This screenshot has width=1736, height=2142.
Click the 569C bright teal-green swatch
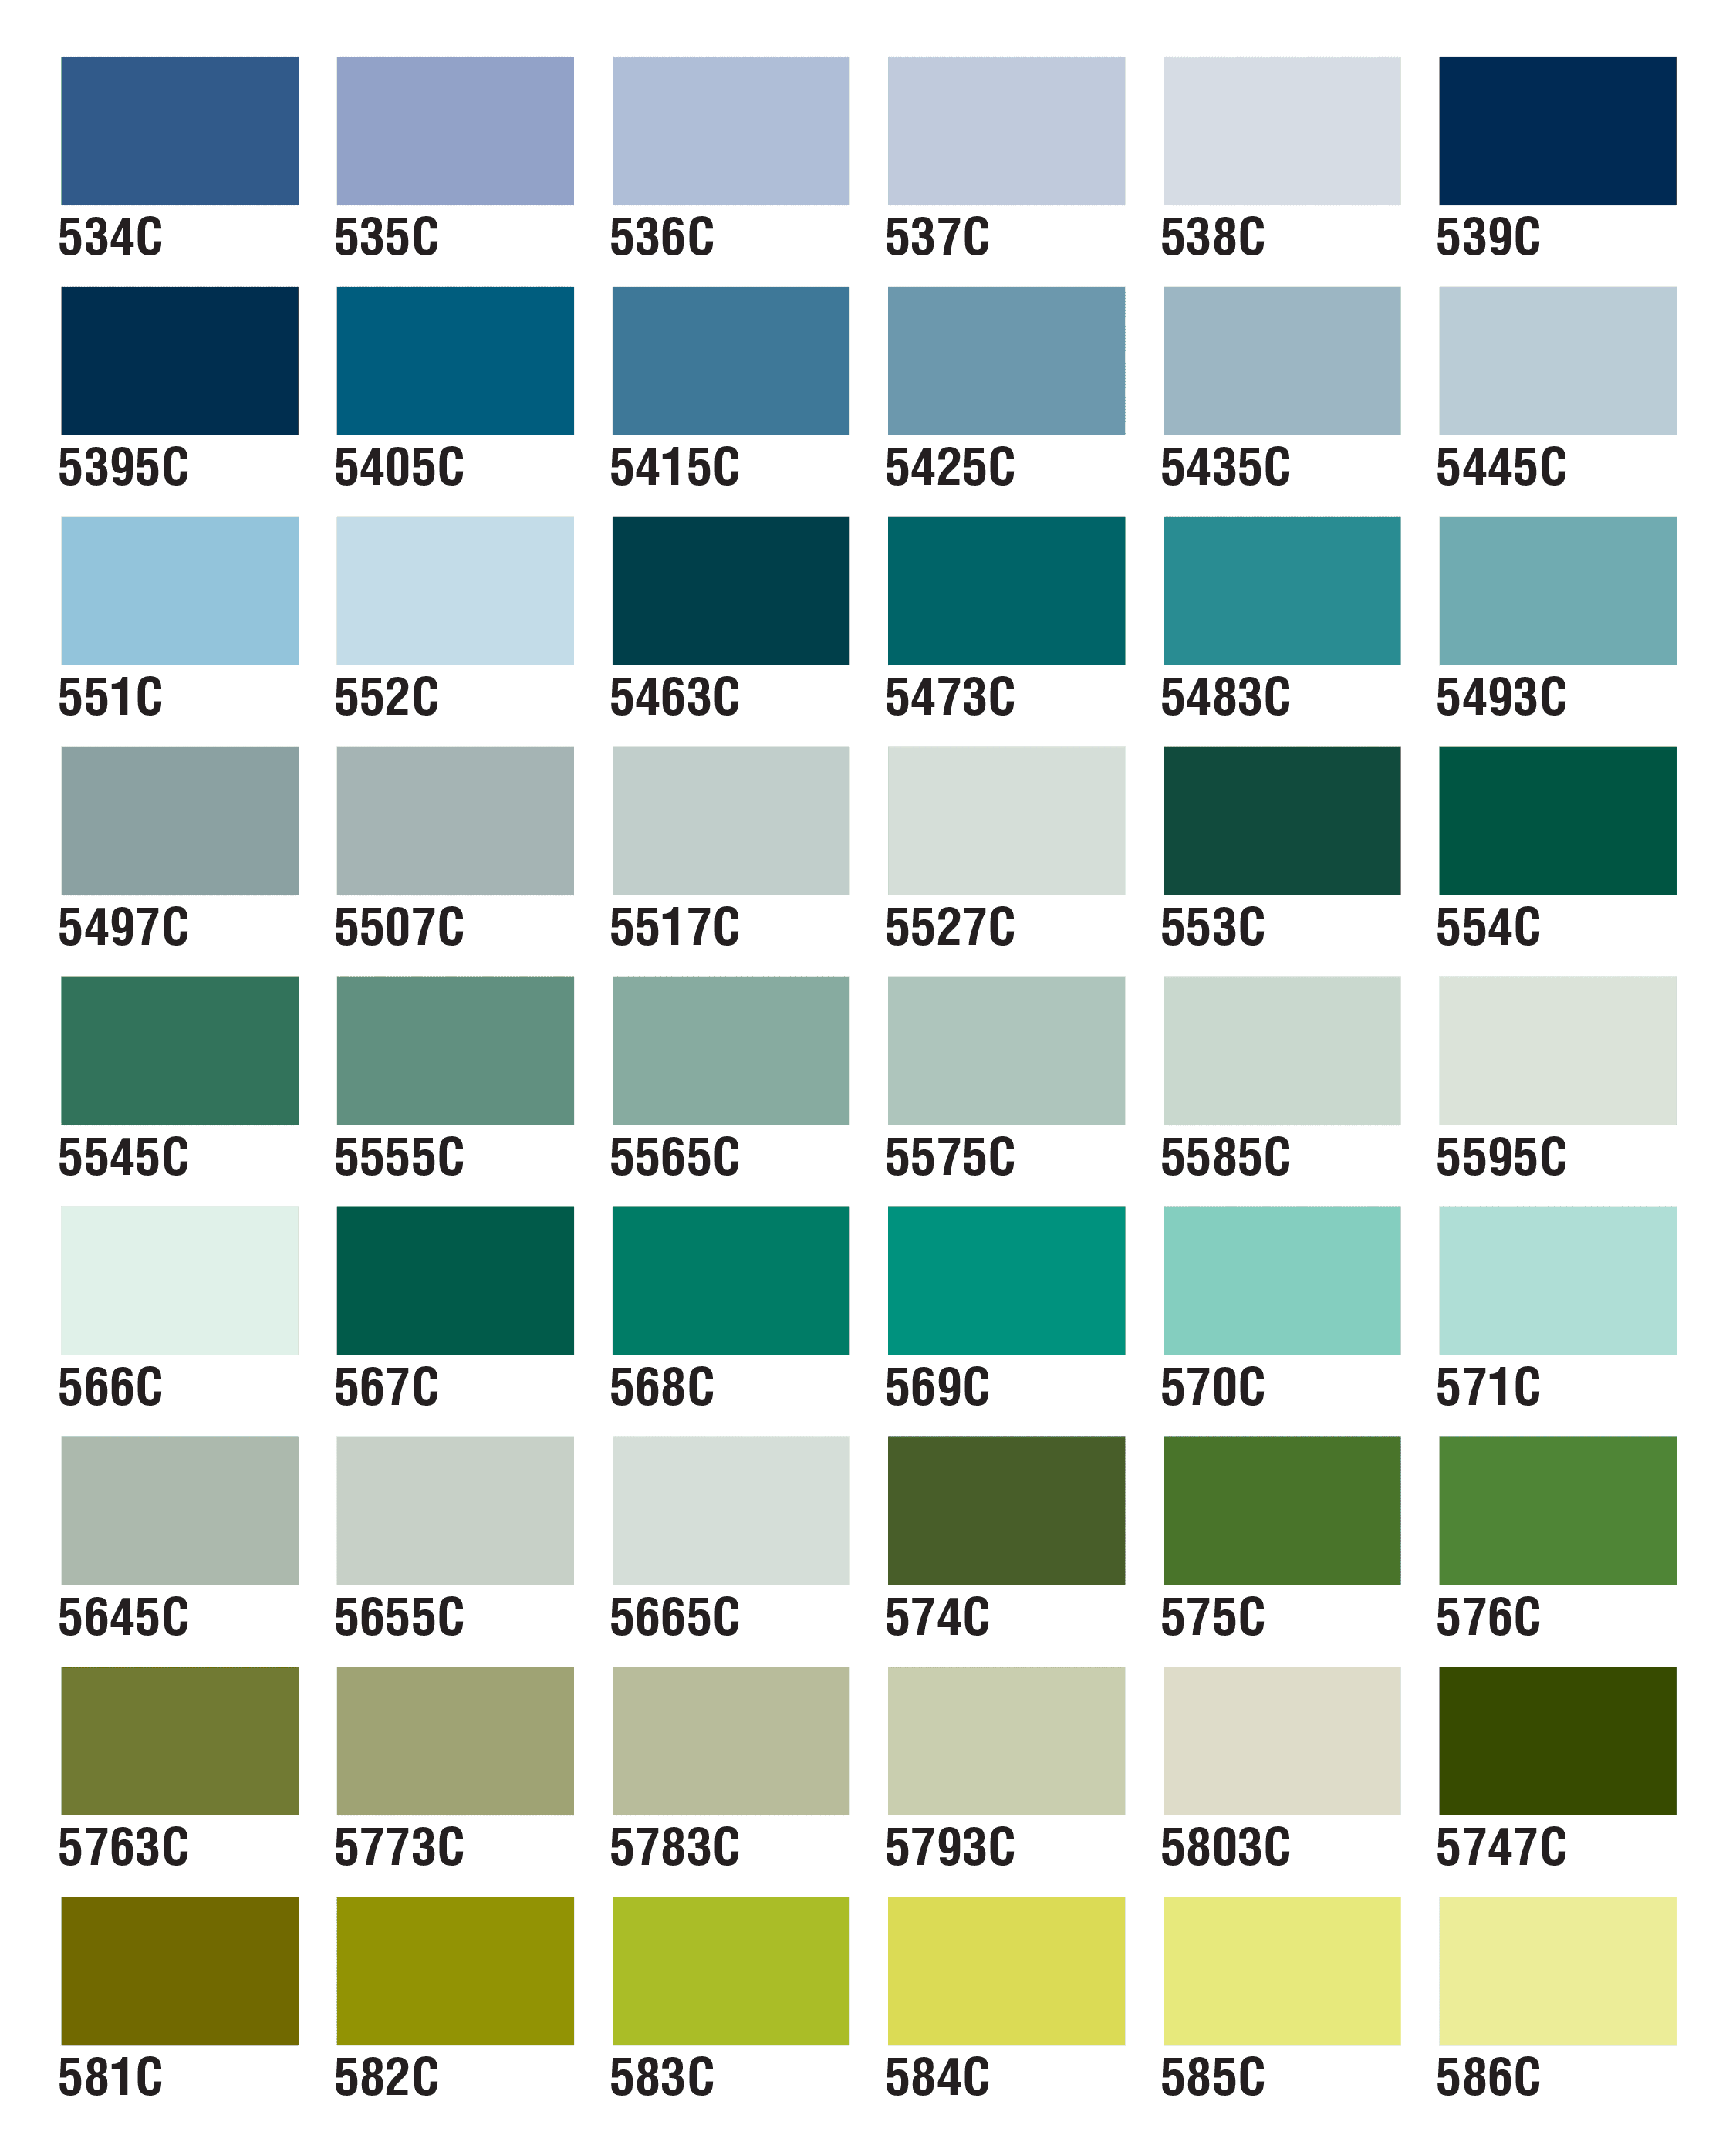click(1006, 1281)
